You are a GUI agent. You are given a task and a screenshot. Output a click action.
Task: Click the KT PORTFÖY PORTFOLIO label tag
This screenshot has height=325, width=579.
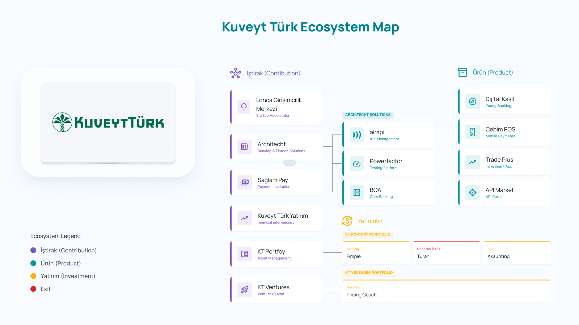tap(368, 234)
